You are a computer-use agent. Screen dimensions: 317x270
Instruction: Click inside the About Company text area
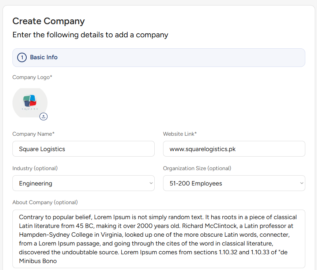[x=158, y=239]
